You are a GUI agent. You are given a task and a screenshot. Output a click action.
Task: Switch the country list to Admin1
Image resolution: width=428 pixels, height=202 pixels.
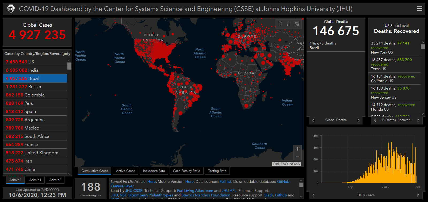(x=35, y=180)
